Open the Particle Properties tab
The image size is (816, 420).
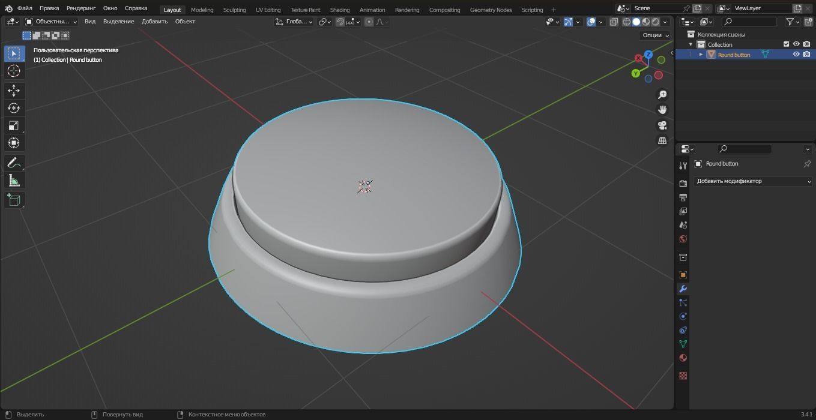point(683,302)
